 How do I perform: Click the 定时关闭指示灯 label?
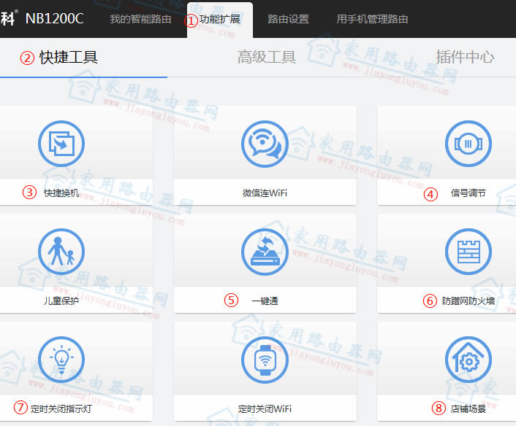point(61,409)
